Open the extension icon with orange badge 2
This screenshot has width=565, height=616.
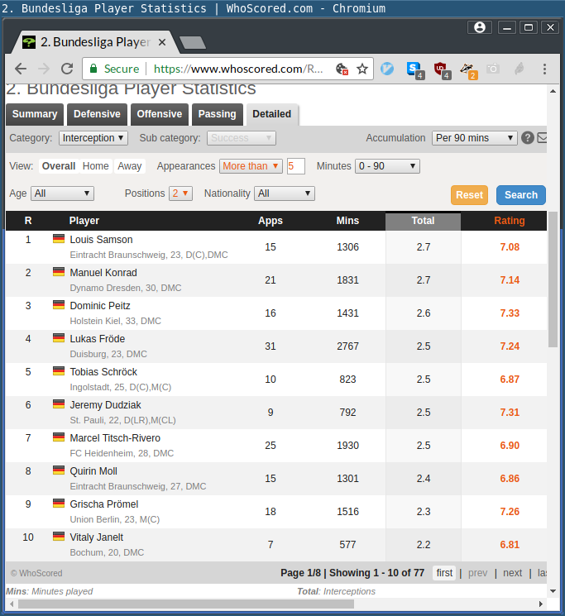point(468,69)
